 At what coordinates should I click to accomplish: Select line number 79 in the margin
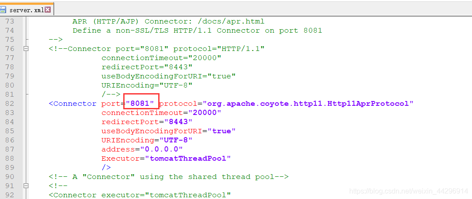pyautogui.click(x=10, y=76)
